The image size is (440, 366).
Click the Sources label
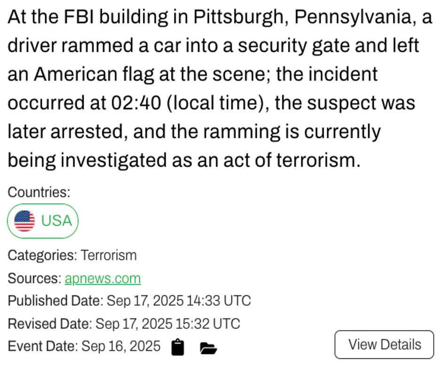pyautogui.click(x=34, y=278)
